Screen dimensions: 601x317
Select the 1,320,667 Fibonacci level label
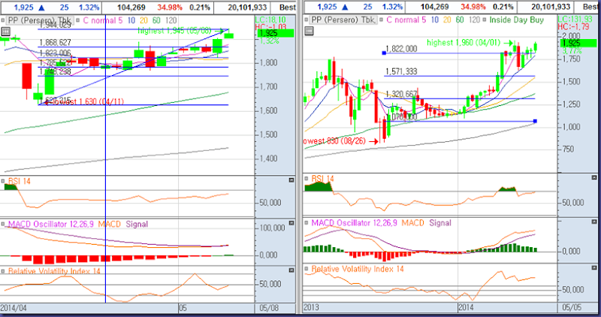point(401,95)
